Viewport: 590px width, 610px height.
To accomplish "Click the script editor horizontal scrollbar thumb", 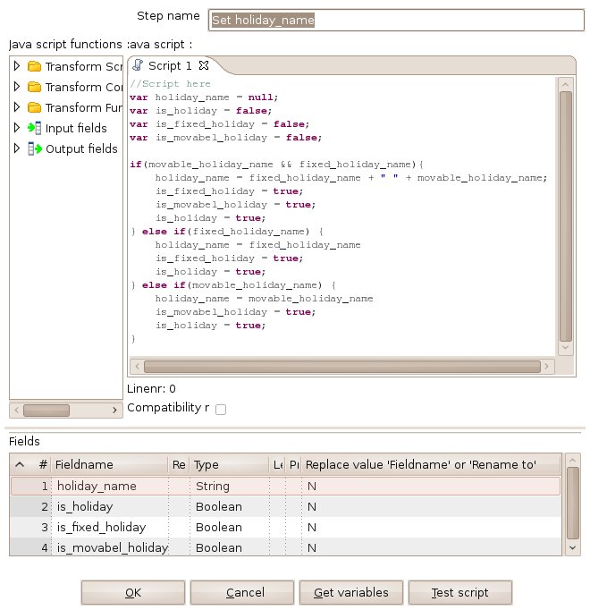I will (x=341, y=366).
